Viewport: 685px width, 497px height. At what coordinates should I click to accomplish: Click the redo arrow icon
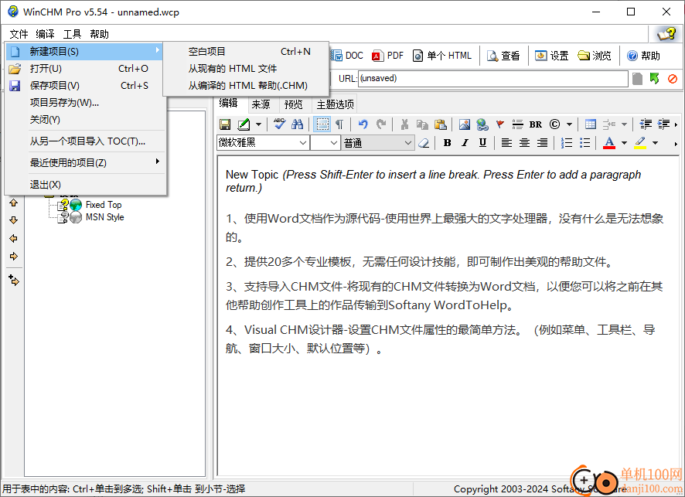tap(381, 124)
